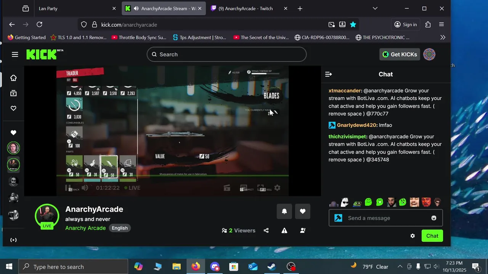
Task: Open video player settings gear
Action: tap(278, 188)
